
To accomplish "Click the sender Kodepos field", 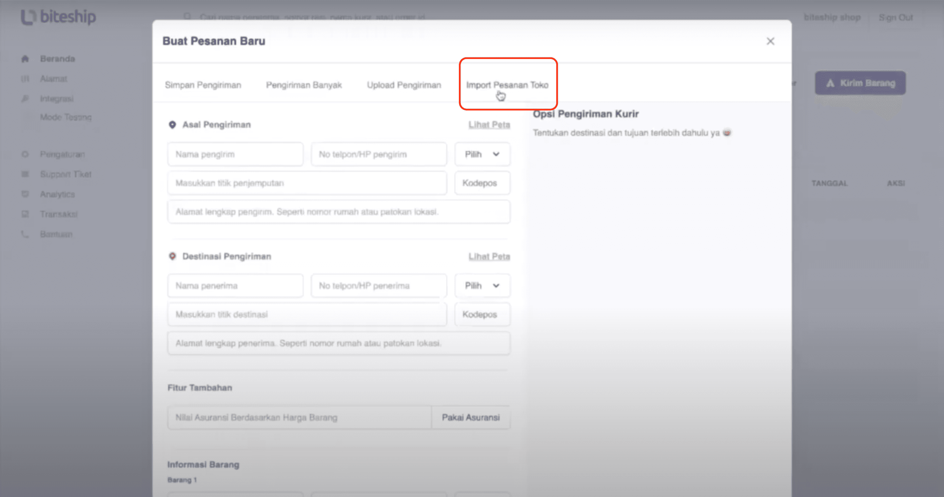I will (482, 183).
